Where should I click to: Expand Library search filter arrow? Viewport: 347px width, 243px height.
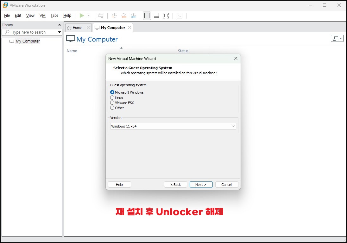coord(60,32)
